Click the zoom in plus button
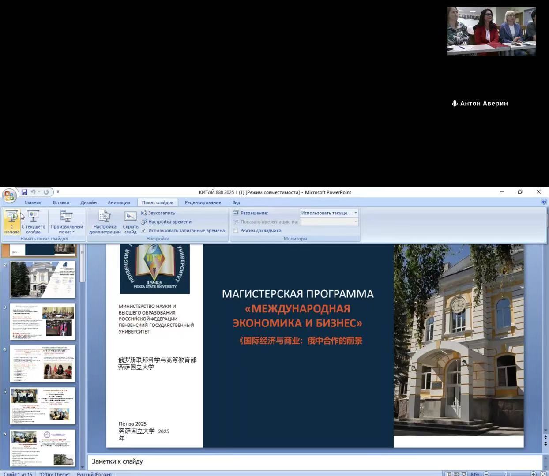Image resolution: width=549 pixels, height=476 pixels. [x=533, y=474]
